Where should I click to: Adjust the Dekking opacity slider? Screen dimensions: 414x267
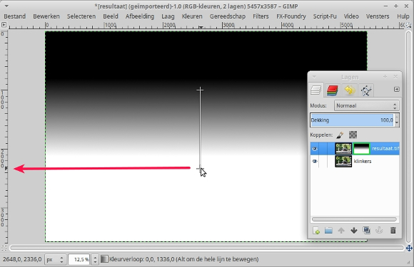click(x=352, y=120)
